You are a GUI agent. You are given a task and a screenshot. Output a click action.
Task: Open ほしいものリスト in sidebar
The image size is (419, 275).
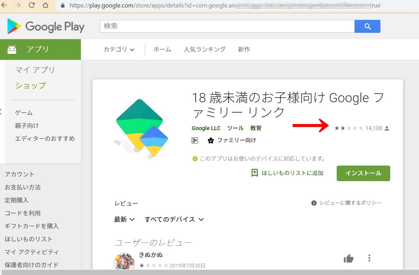[29, 239]
